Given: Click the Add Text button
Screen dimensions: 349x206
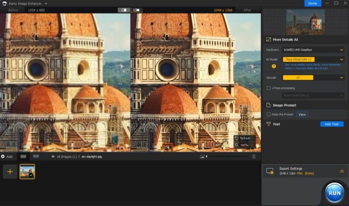Looking at the screenshot, I should (332, 124).
